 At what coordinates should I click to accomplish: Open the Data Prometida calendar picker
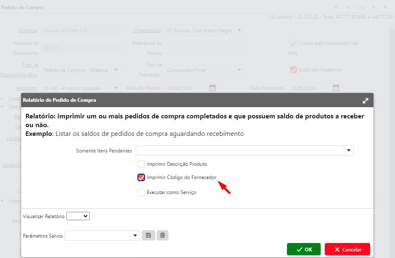point(336,88)
